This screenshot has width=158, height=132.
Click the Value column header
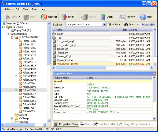119,78
